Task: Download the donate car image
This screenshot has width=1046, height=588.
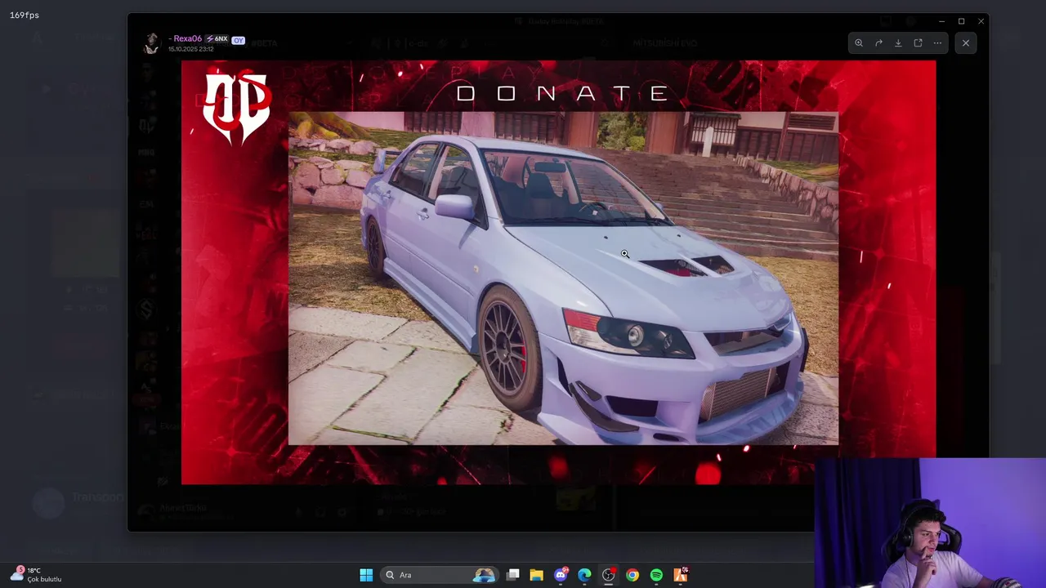Action: pos(898,43)
